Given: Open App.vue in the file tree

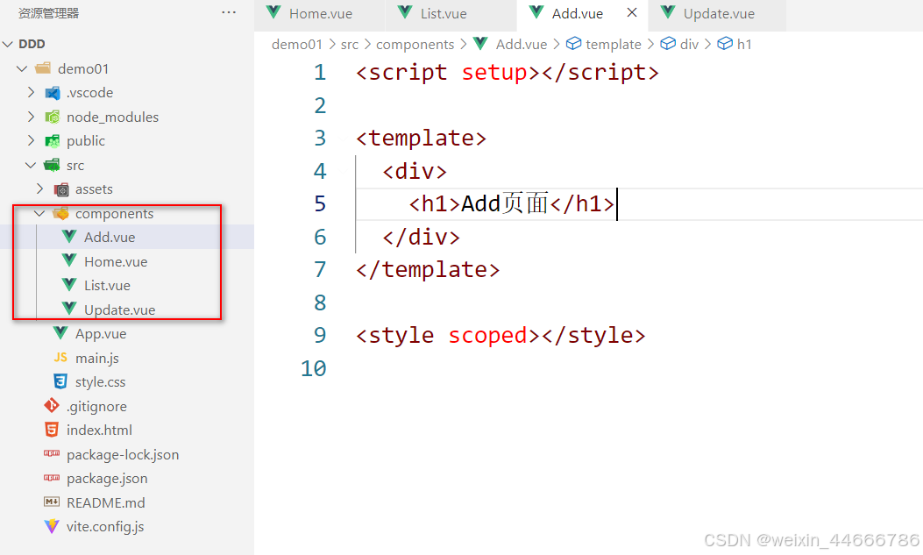Looking at the screenshot, I should tap(101, 334).
